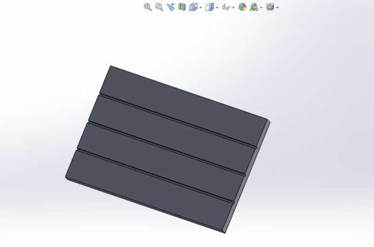The width and height of the screenshot is (374, 247).
Task: Click the Zoom to Fit magnifier icon
Action: (x=148, y=7)
